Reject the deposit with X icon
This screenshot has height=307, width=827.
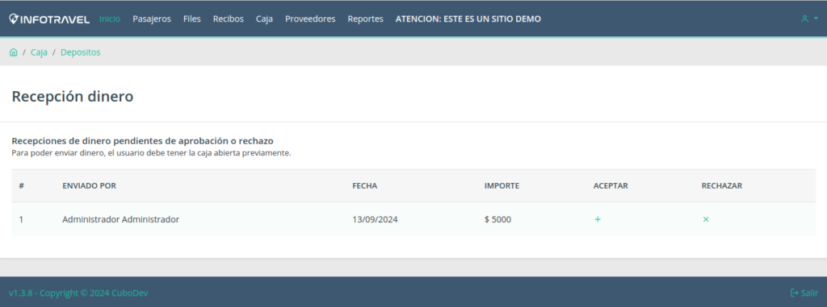pos(706,220)
